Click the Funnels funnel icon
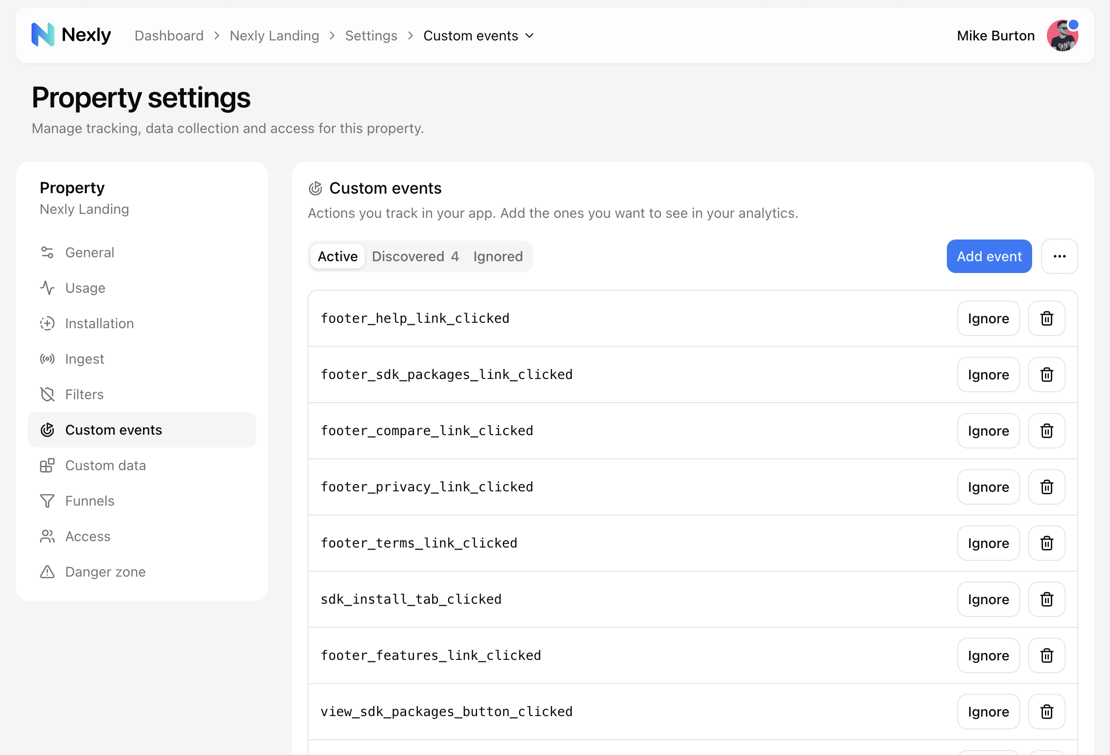 [47, 501]
